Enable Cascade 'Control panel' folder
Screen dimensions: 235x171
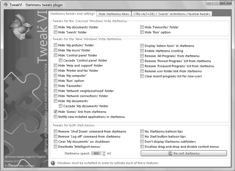click(61, 61)
